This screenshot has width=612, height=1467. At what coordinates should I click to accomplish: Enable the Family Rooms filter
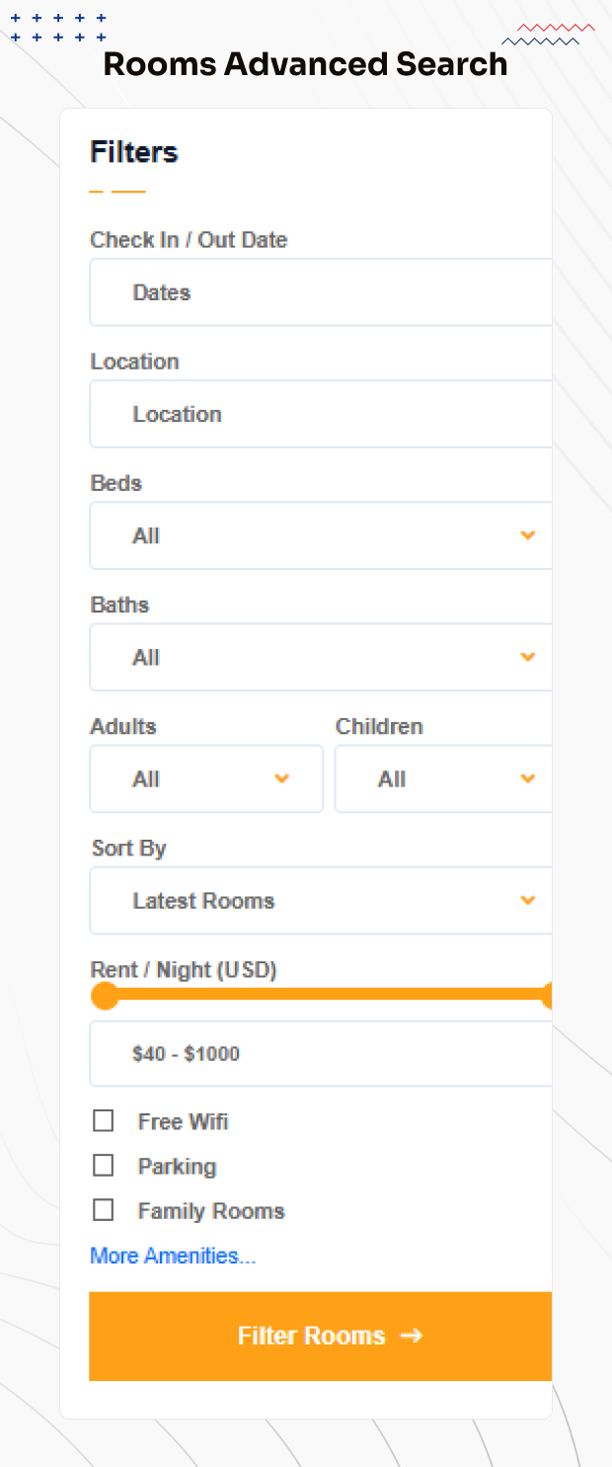pos(103,1209)
